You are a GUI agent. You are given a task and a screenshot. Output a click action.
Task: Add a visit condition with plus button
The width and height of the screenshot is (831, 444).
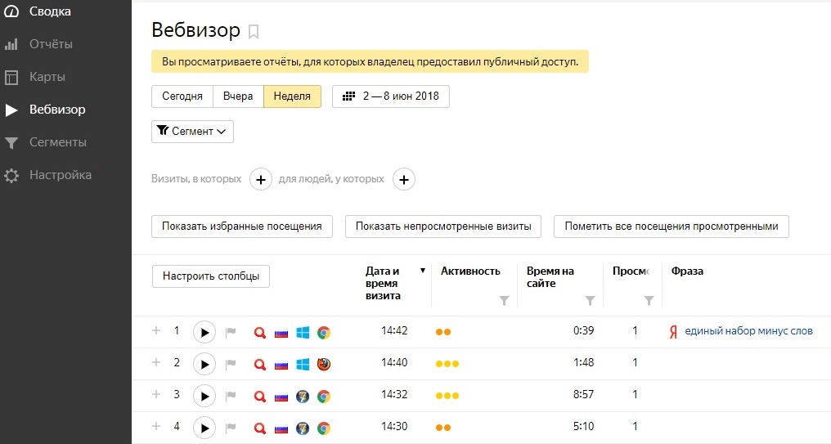coord(261,180)
